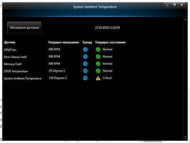Click the Normal status for CPU0 Temperature

click(x=108, y=71)
